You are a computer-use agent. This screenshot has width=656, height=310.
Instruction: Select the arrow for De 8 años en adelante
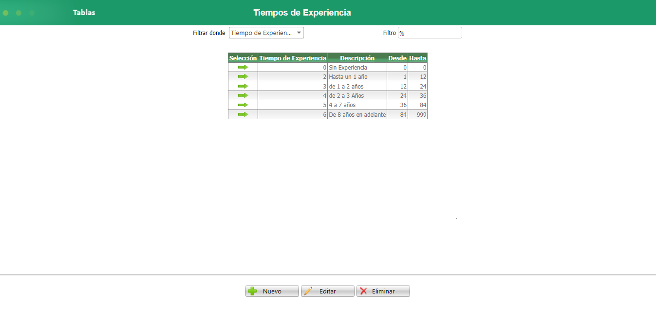point(243,114)
